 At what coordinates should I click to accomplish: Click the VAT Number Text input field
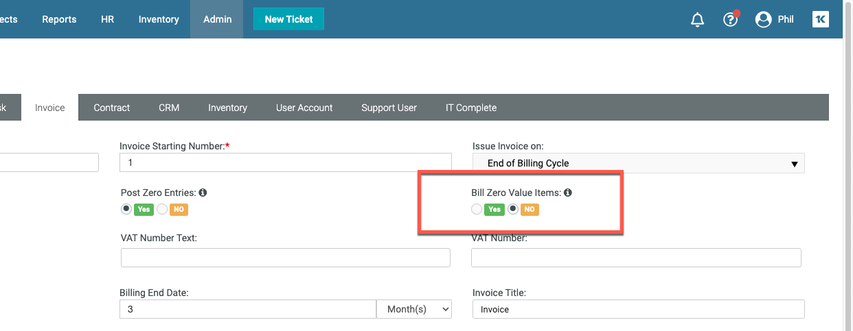click(286, 258)
